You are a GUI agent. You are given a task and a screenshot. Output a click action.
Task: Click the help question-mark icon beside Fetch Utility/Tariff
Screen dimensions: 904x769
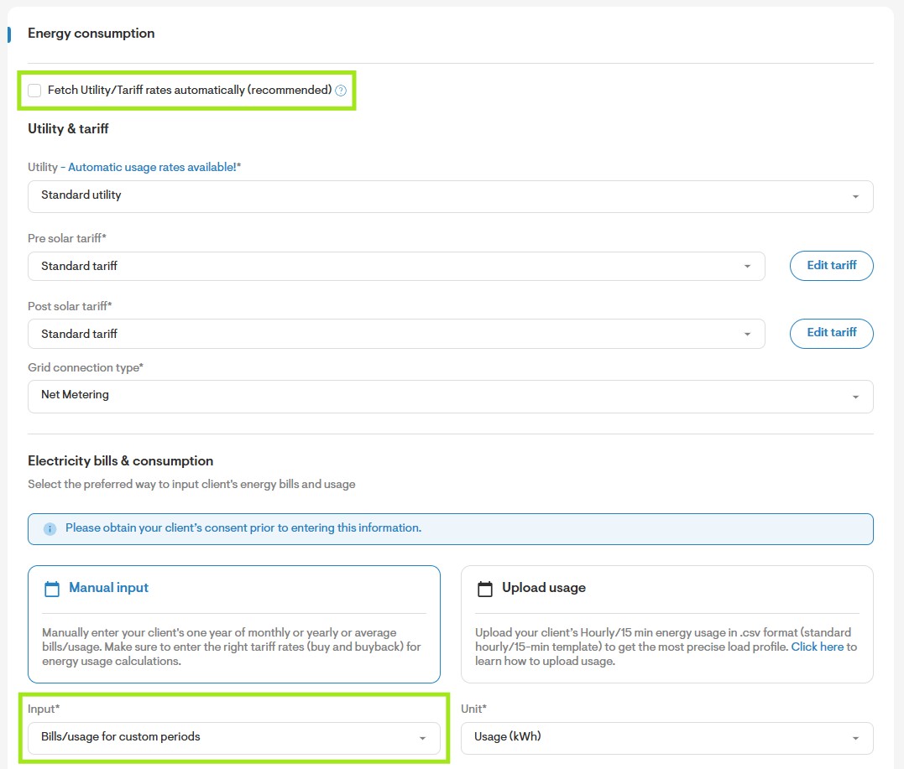pos(341,91)
